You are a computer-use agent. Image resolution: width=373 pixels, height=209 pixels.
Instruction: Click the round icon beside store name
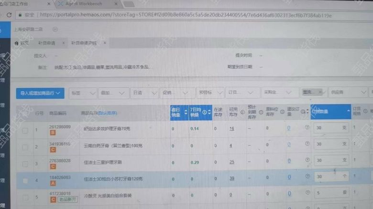click(x=55, y=29)
